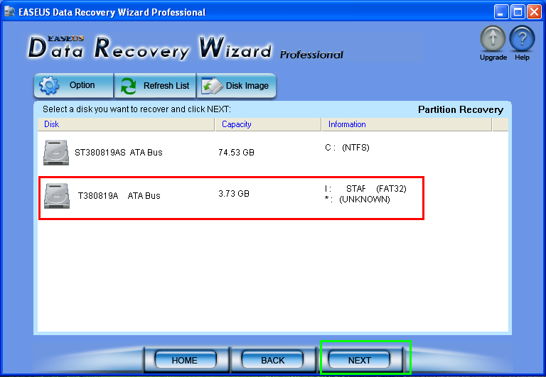This screenshot has width=546, height=377.
Task: Go to HOME screen
Action: point(185,360)
